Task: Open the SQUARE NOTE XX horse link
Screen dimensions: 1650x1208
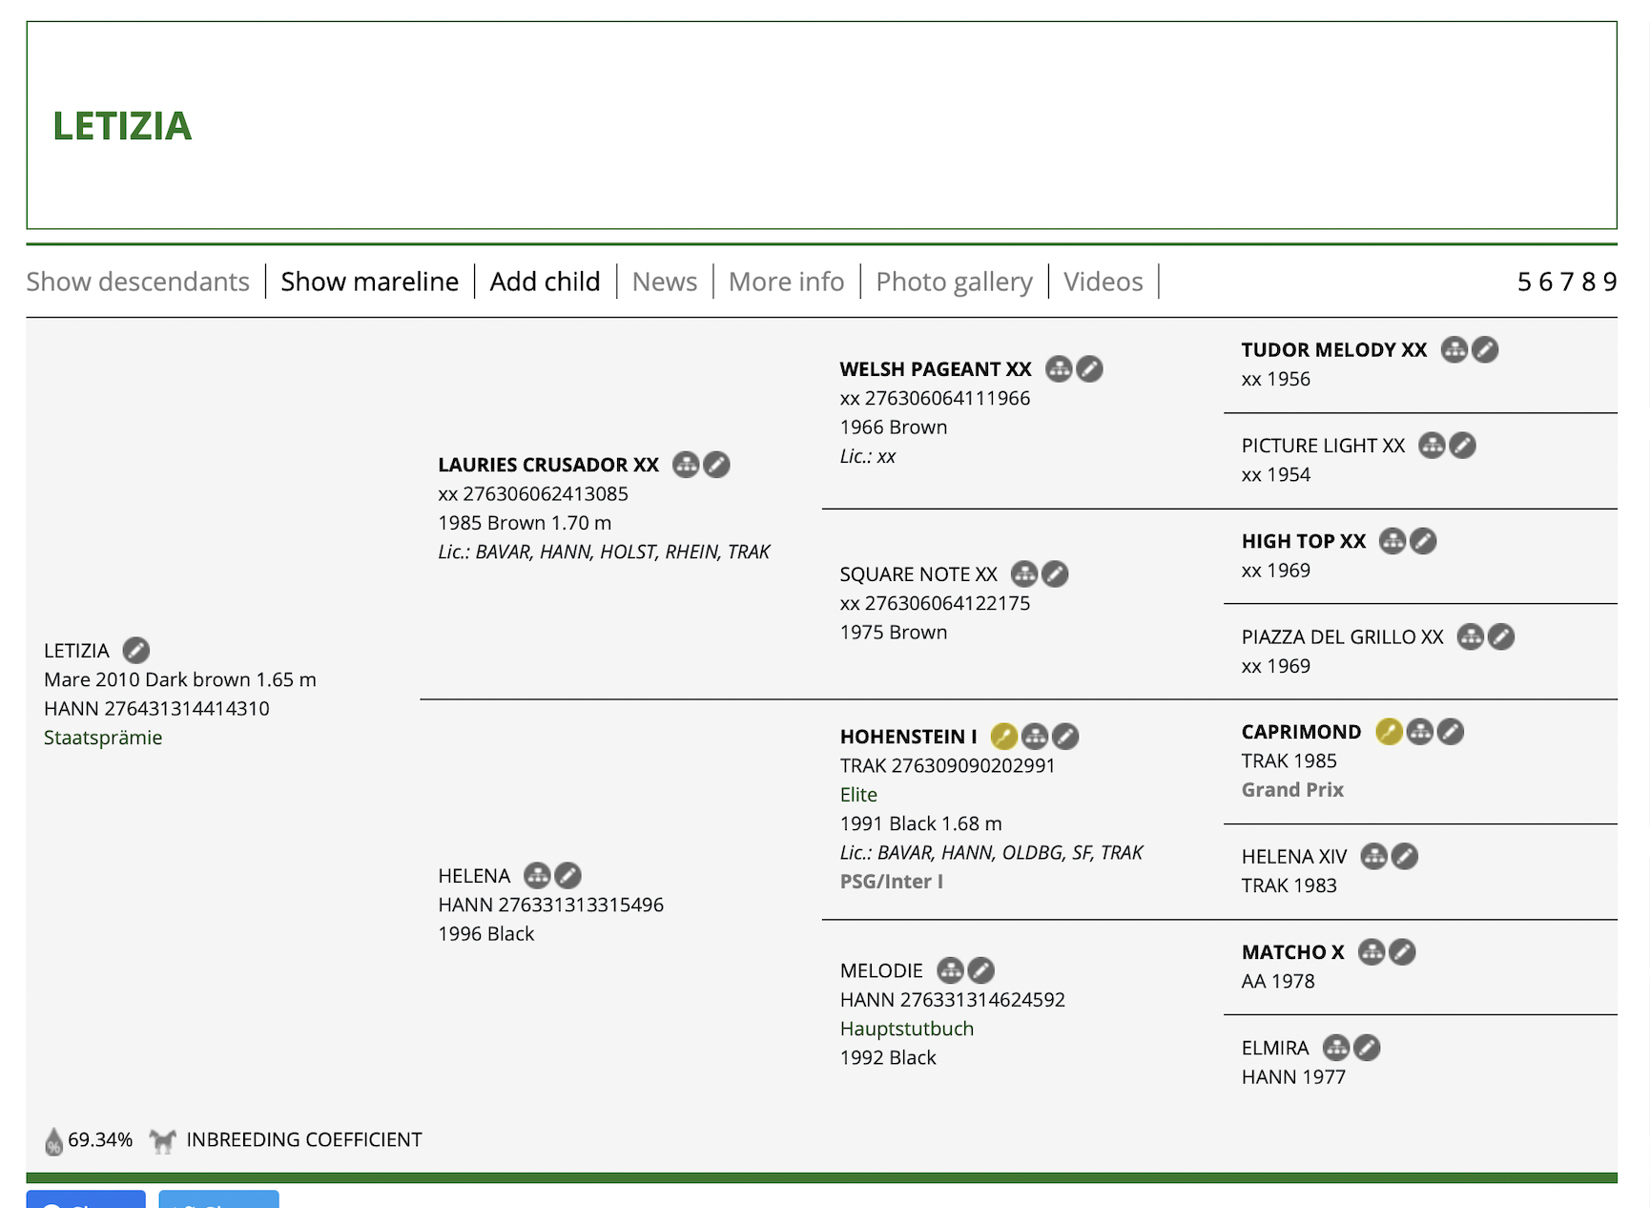Action: (x=918, y=574)
